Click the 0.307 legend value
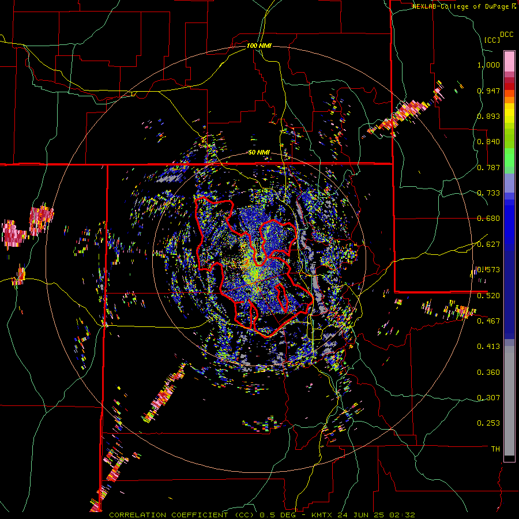 coord(488,398)
